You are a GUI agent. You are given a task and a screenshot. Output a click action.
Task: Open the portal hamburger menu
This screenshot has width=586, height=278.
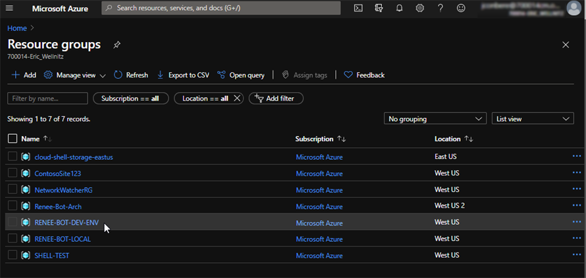(x=9, y=8)
